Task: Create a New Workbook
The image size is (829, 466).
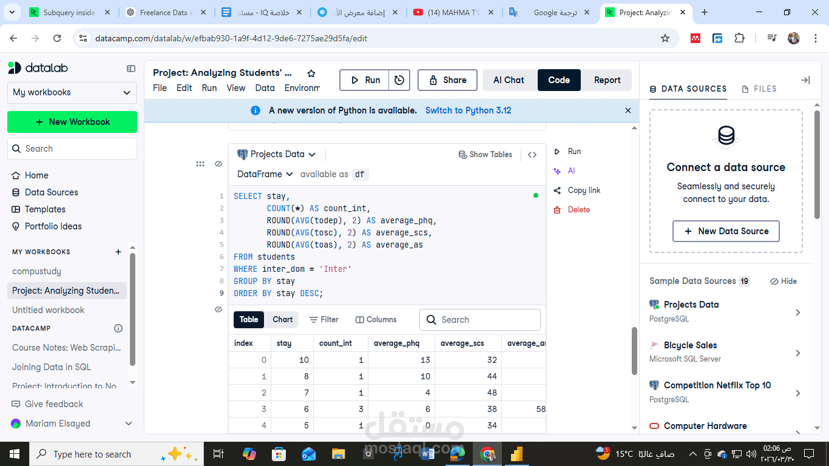Action: click(x=72, y=122)
